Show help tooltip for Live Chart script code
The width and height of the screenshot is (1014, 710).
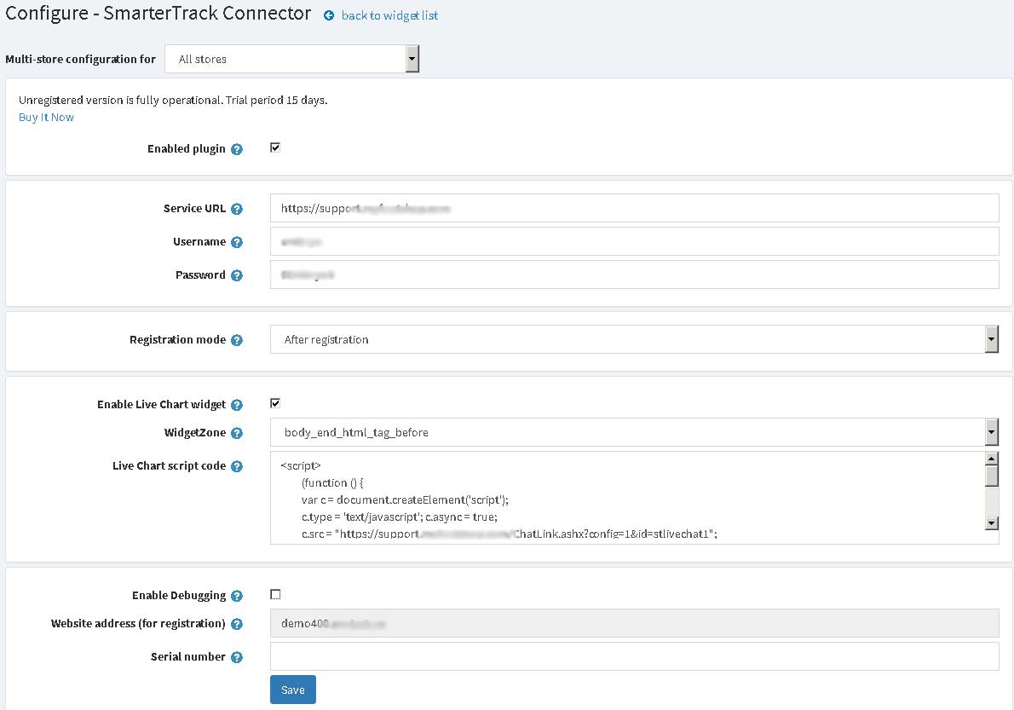coord(237,466)
